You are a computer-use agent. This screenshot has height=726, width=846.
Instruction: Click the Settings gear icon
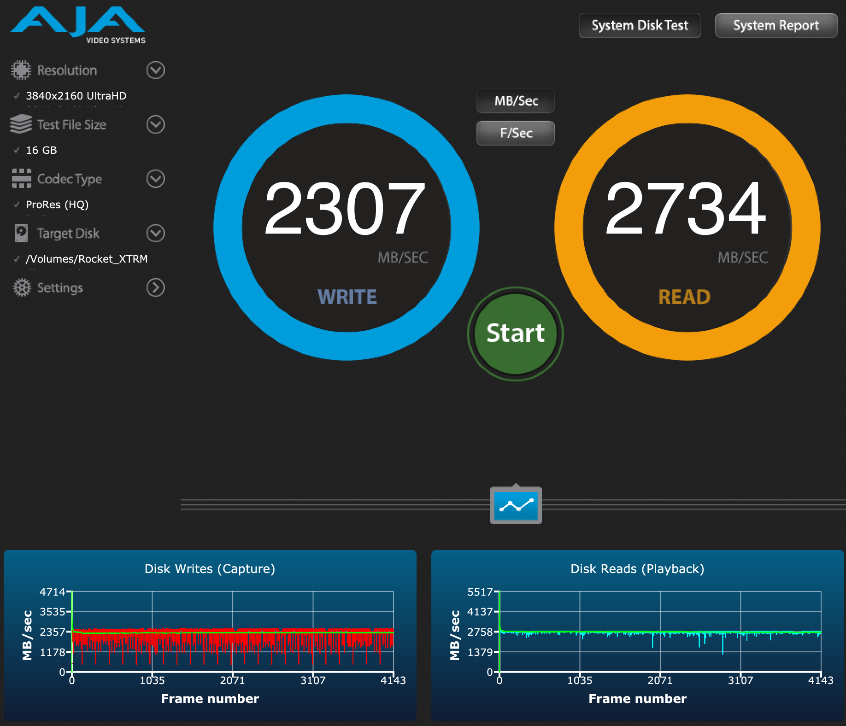pos(21,287)
